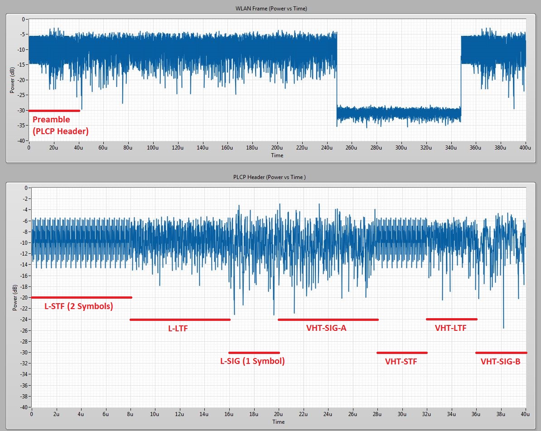Click the -40 gridline label on lower plot
Viewport: 541px width, 431px height.
(x=25, y=406)
